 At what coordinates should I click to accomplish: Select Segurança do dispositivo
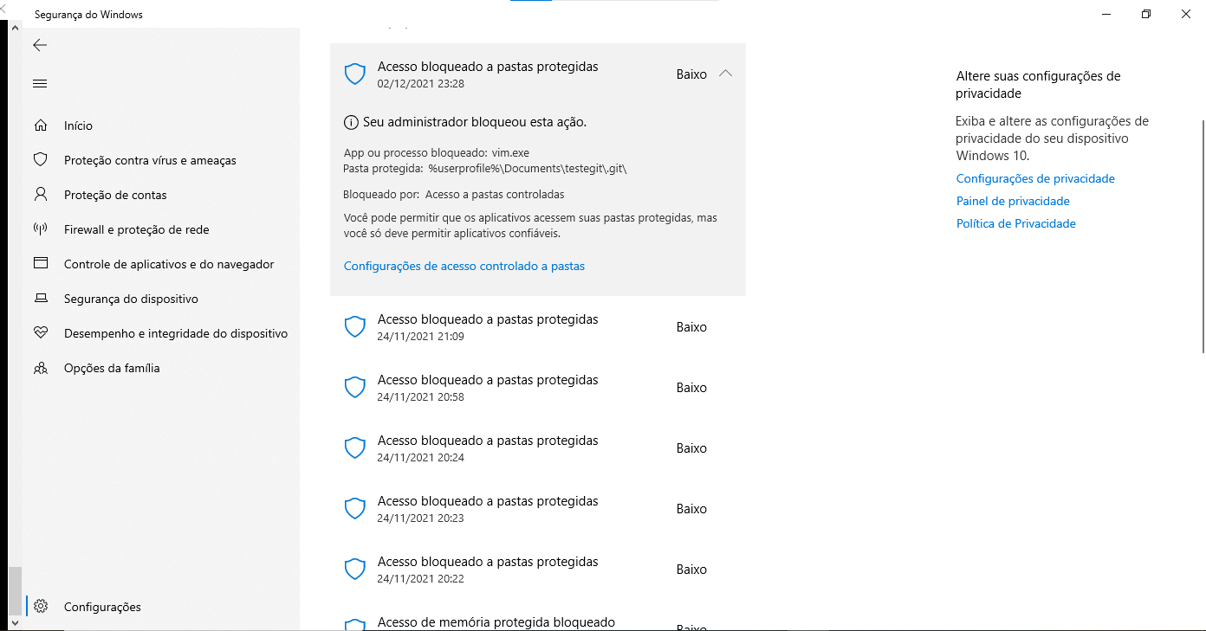[x=161, y=299]
